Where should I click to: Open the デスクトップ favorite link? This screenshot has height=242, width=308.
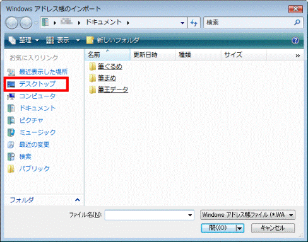tap(37, 84)
